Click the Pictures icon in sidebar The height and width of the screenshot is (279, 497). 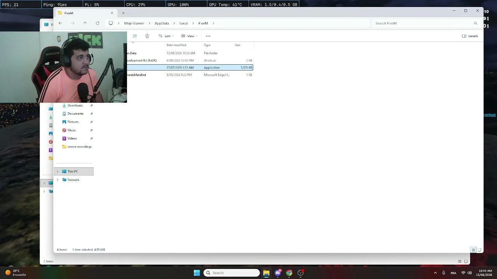tap(64, 122)
